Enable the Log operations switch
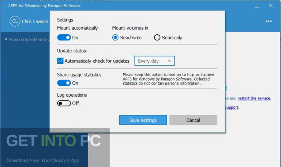281x167 pixels. [64, 103]
